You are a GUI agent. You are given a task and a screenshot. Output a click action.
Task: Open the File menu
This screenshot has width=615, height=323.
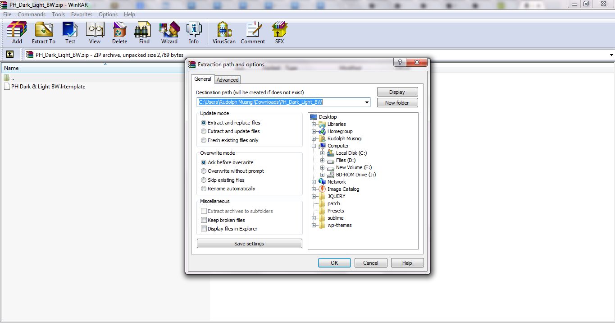[7, 14]
